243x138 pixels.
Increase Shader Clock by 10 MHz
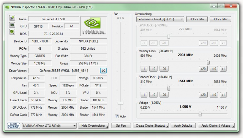coord(214,95)
